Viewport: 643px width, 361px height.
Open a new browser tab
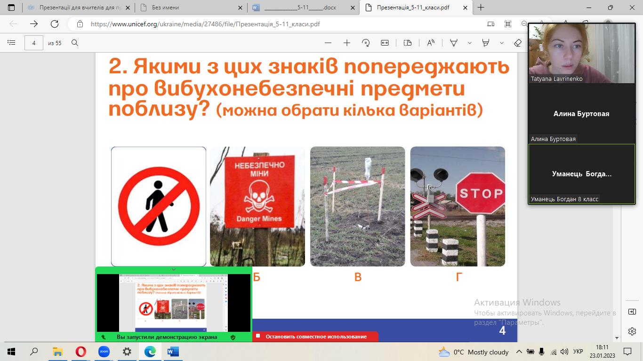[481, 8]
